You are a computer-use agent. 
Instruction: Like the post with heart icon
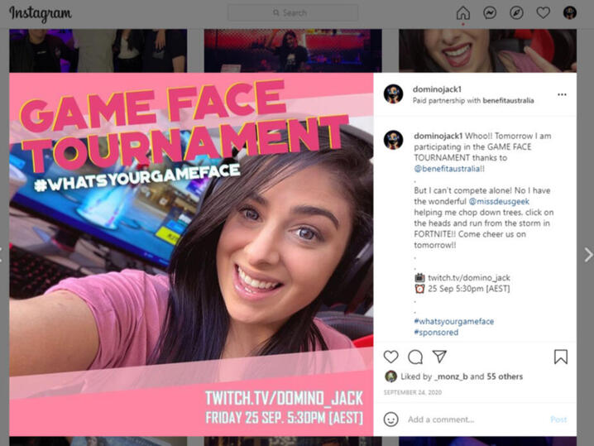pyautogui.click(x=391, y=357)
